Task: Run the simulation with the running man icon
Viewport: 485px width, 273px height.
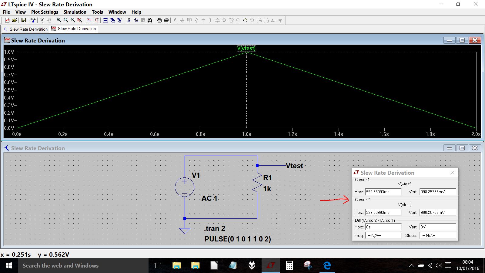Action: [42, 20]
